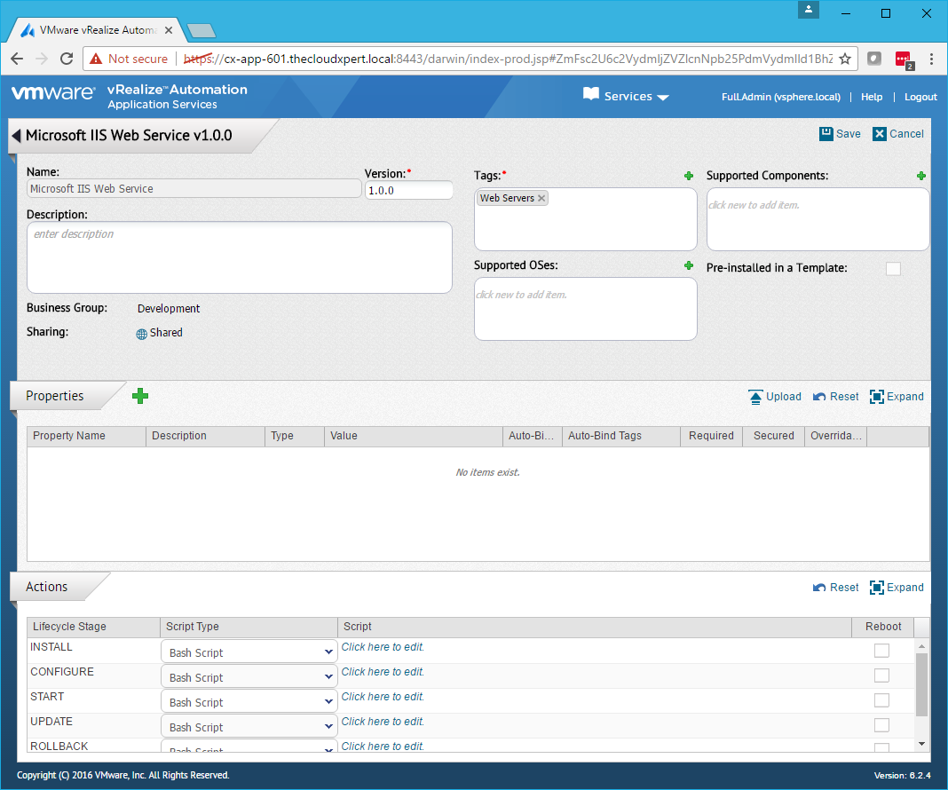Add a Supported Component with plus icon
Screen dimensions: 948x790
(x=921, y=176)
